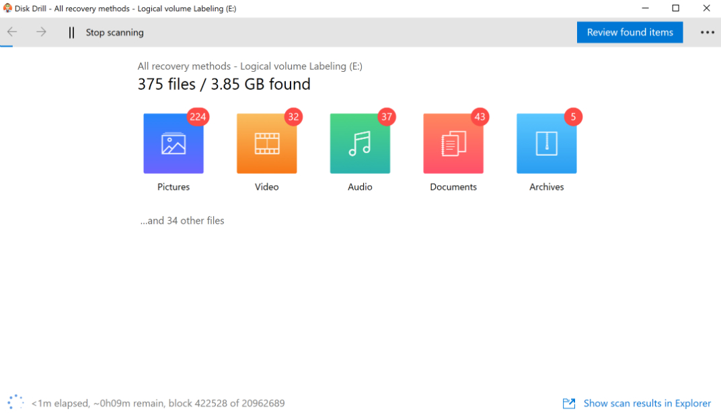Click the 32 badge on Video

point(293,117)
